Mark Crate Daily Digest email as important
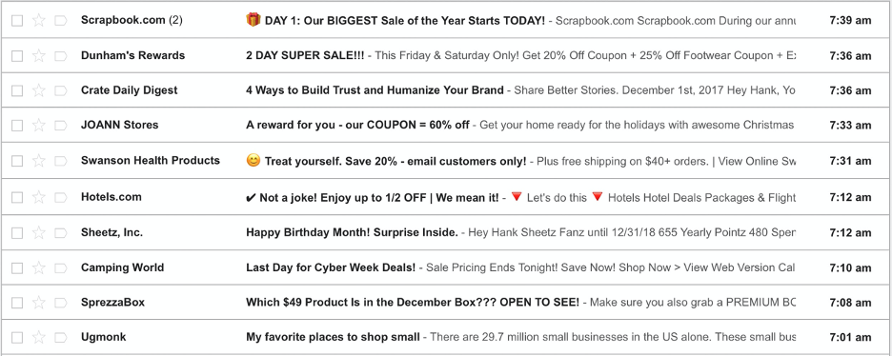The image size is (892, 356). pos(60,90)
